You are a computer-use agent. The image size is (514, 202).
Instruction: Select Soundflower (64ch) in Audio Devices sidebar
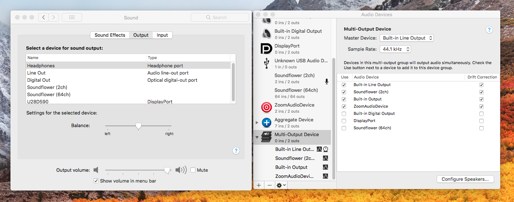pyautogui.click(x=292, y=93)
